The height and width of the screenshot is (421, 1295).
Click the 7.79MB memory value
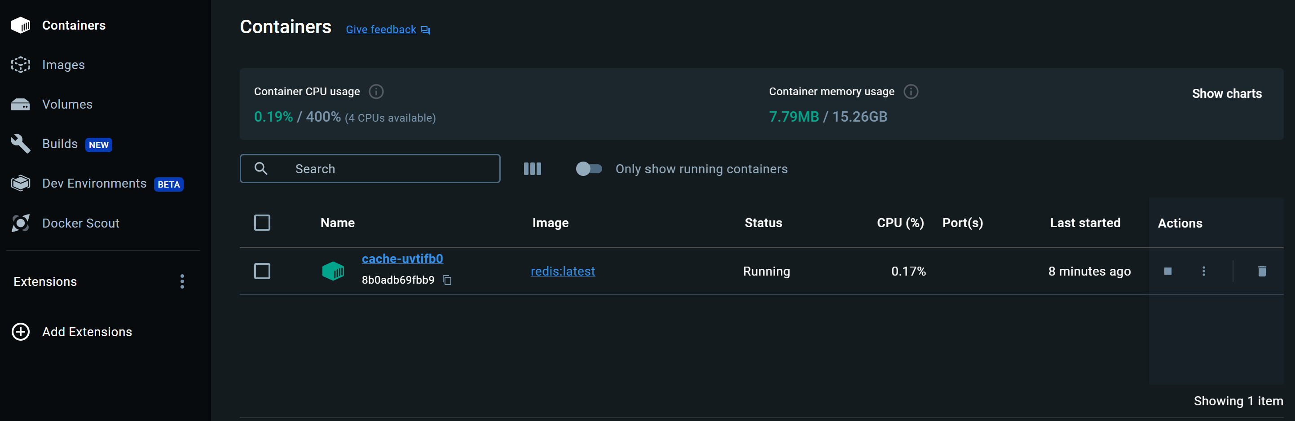(x=794, y=117)
